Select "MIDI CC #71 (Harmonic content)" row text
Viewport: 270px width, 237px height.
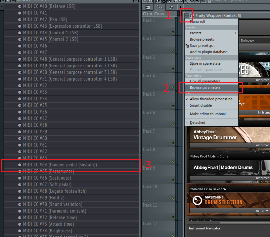[x=55, y=211]
